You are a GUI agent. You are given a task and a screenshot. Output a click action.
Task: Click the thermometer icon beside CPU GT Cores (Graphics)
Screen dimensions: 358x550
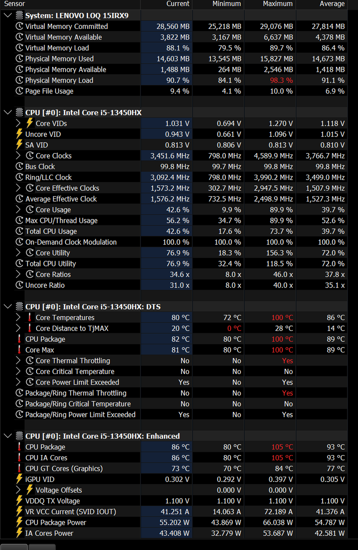19,468
